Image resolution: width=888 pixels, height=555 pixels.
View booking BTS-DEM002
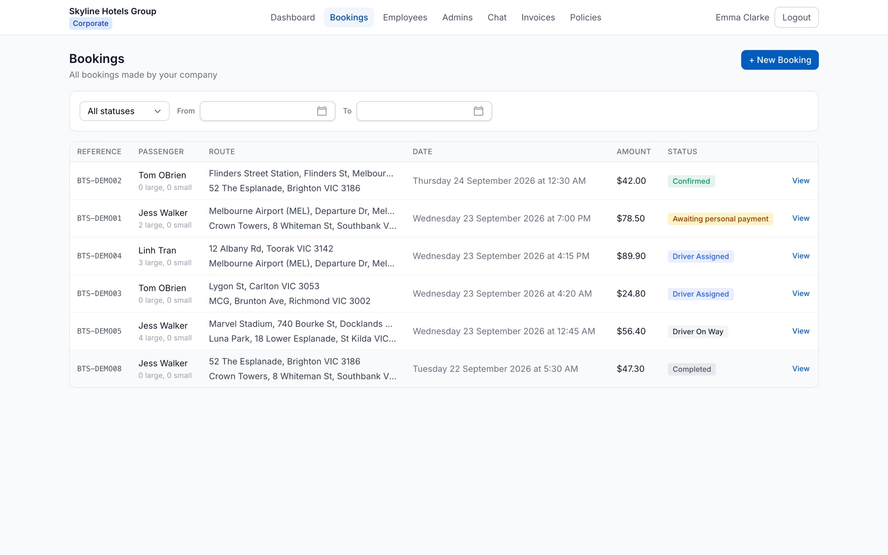tap(801, 181)
